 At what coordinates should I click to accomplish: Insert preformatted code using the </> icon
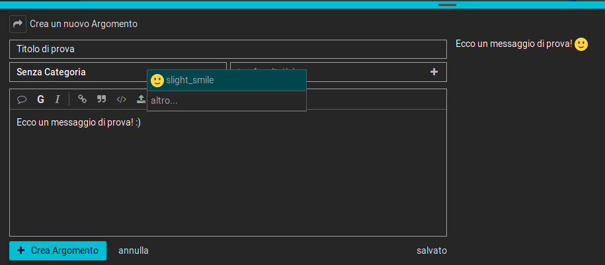pyautogui.click(x=121, y=99)
